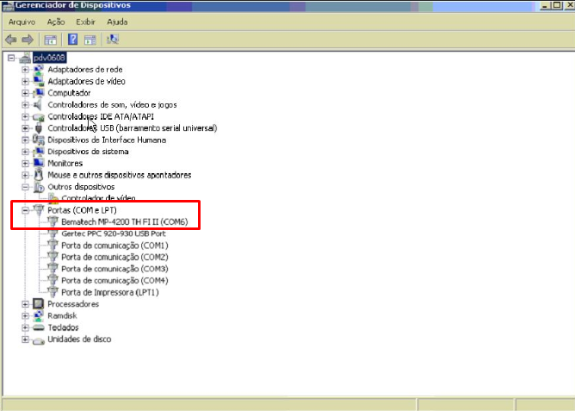The width and height of the screenshot is (575, 411).
Task: Collapse the Portas (COM e LPT) node
Action: pos(25,210)
